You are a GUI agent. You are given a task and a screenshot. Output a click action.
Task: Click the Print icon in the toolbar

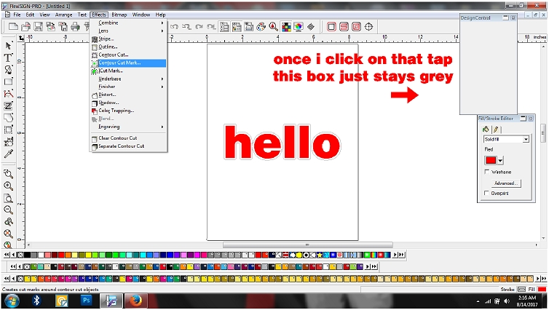(x=75, y=27)
